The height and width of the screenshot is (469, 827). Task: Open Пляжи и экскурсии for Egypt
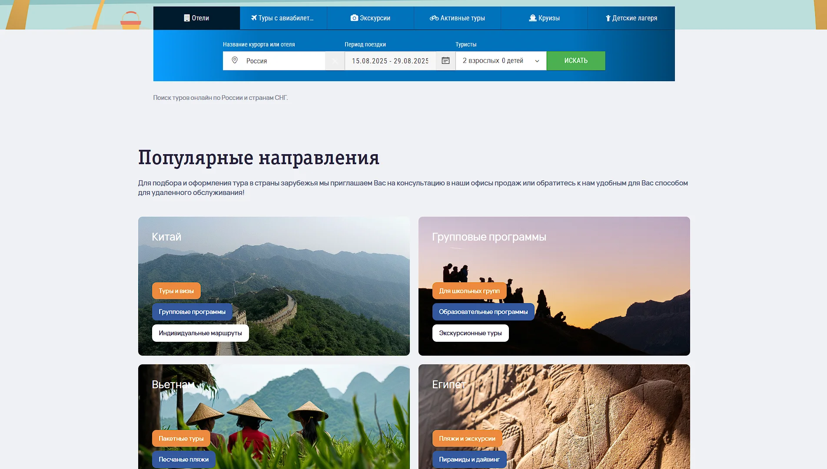[467, 439]
